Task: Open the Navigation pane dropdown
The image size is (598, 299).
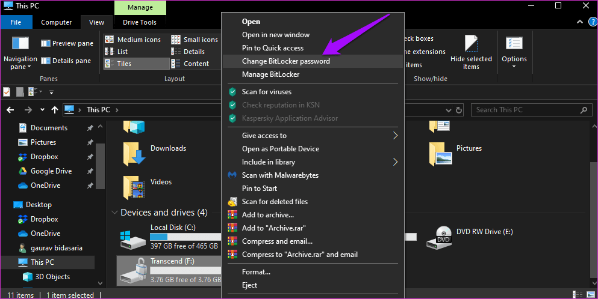Action: [x=20, y=53]
